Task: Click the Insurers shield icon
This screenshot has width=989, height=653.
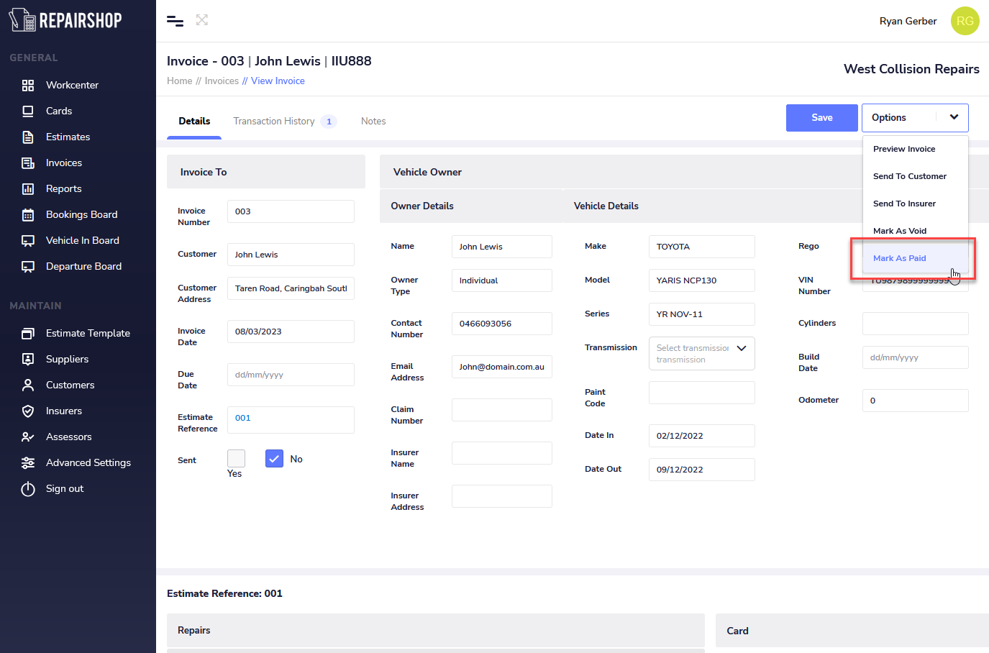Action: pyautogui.click(x=28, y=411)
